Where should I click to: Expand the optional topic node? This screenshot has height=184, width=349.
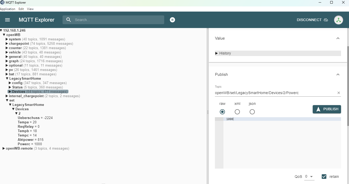click(x=7, y=66)
